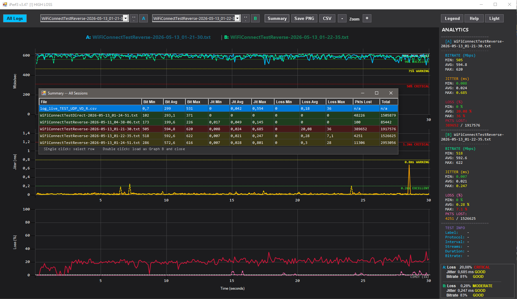This screenshot has width=517, height=299.
Task: Click the dotted button next to dropdown B
Action: pyautogui.click(x=246, y=18)
